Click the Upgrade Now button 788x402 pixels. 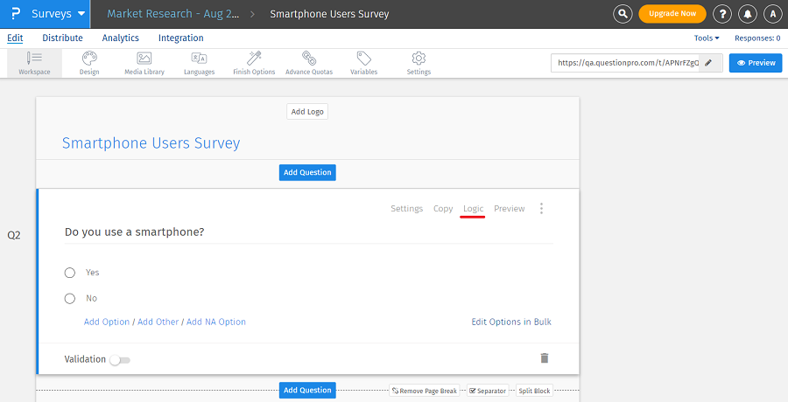(672, 14)
